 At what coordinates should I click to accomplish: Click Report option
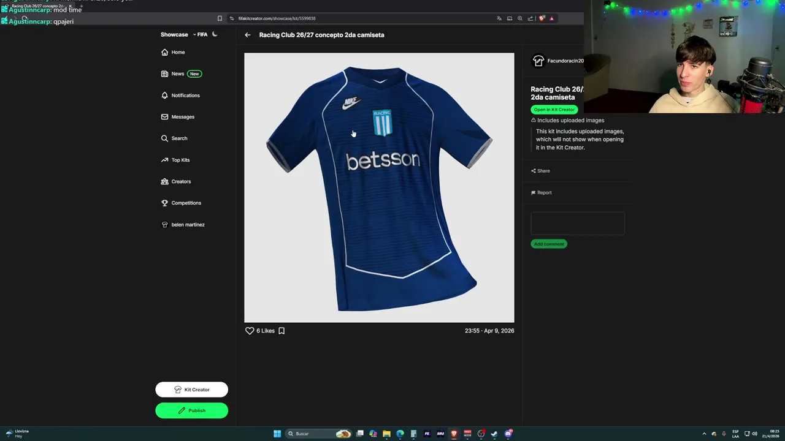coord(542,192)
